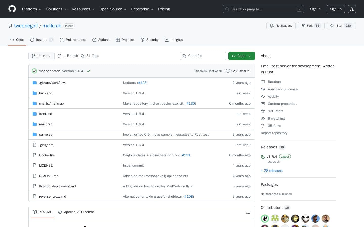This screenshot has height=227, width=364.
Task: Expand the main branch dropdown
Action: (41, 56)
